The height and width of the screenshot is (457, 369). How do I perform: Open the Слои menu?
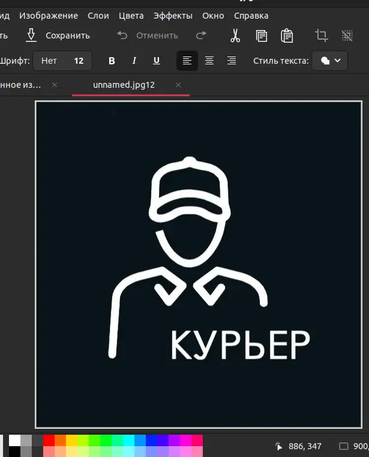click(x=98, y=16)
